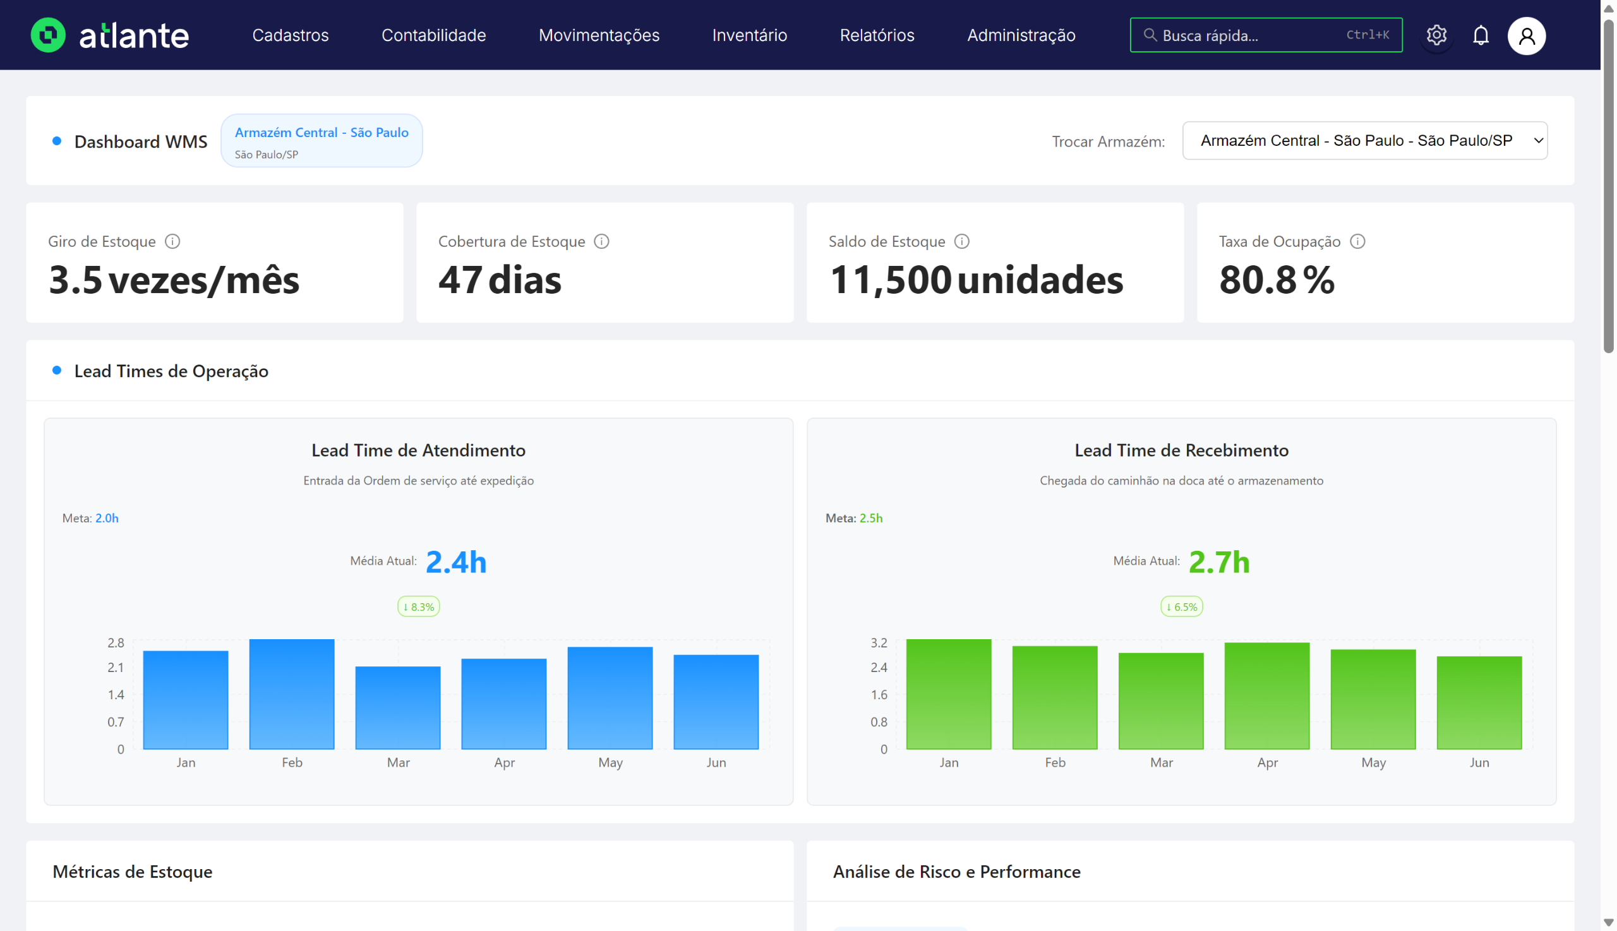Screen dimensions: 1617x931
Task: Expand the Trocar Armazém dropdown
Action: point(1364,141)
